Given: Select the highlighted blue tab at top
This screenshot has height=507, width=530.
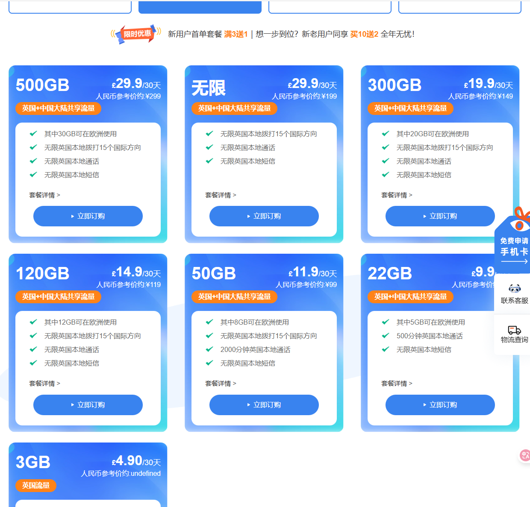Looking at the screenshot, I should point(200,7).
